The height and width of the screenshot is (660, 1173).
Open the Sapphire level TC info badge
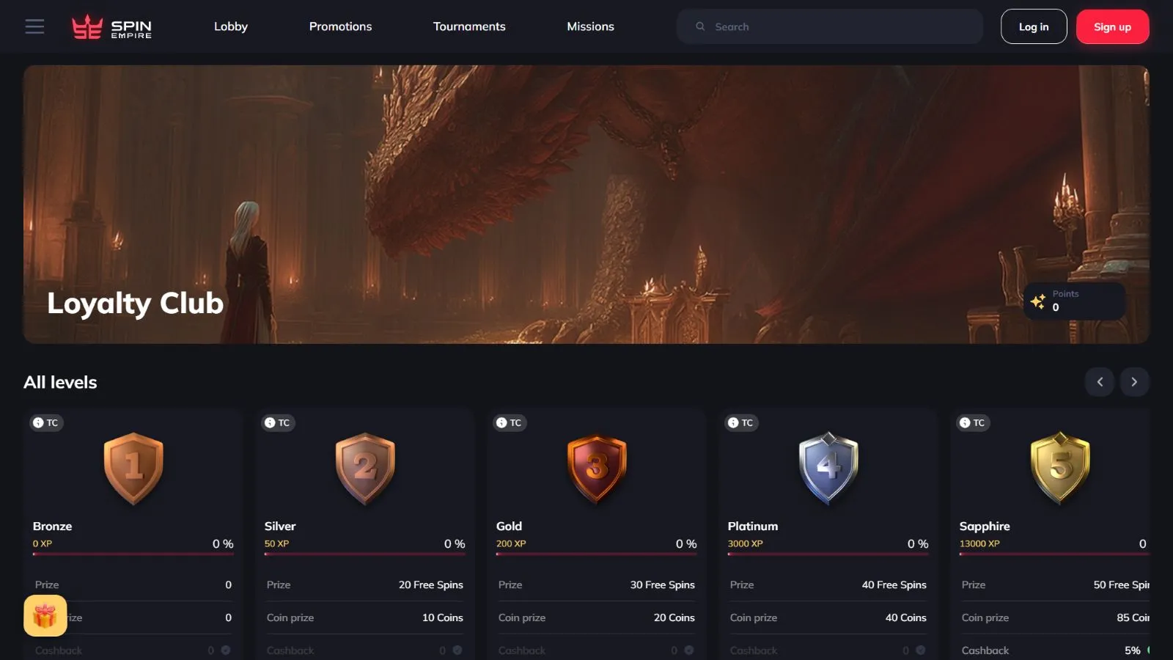point(973,422)
